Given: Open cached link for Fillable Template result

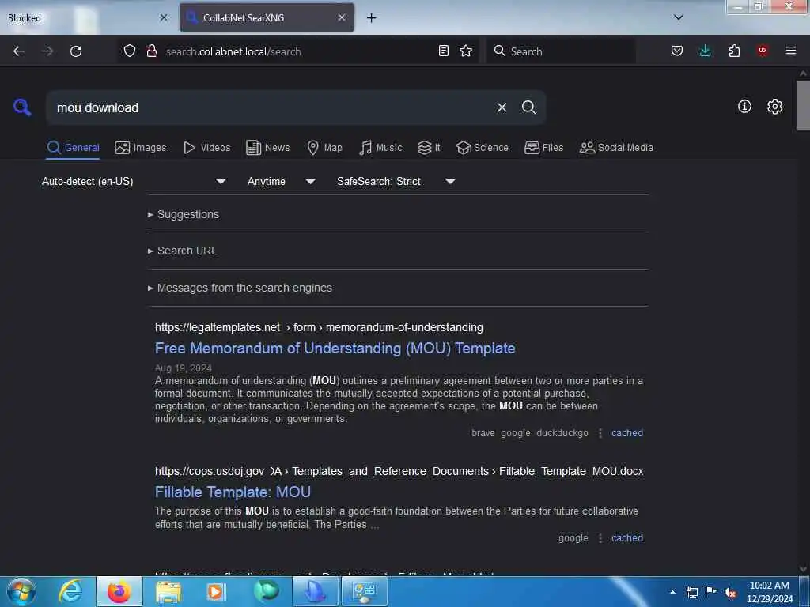Looking at the screenshot, I should tap(627, 537).
